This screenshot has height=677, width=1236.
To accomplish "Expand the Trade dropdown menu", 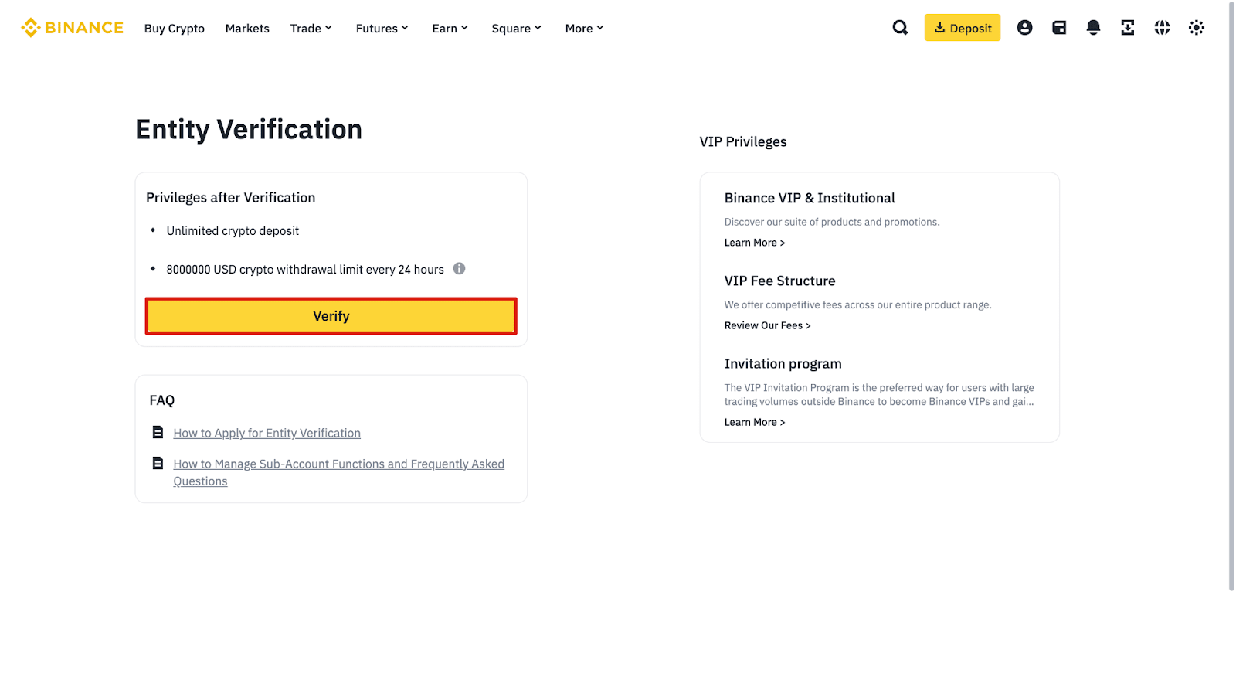I will (x=311, y=29).
